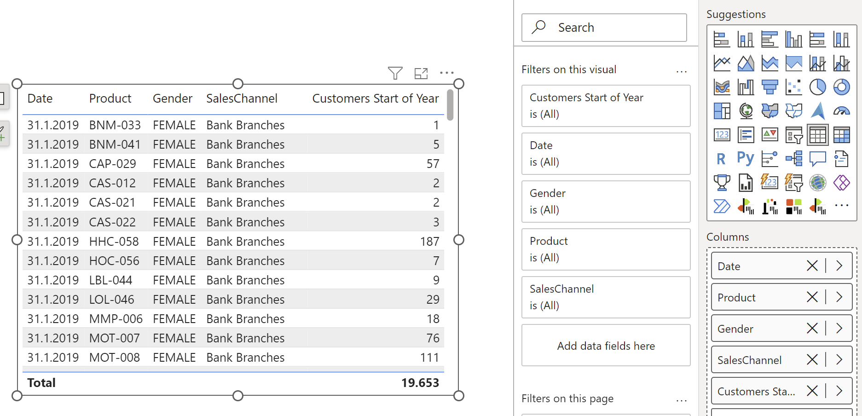This screenshot has height=416, width=862.
Task: Open focus mode for the table visual
Action: (421, 73)
